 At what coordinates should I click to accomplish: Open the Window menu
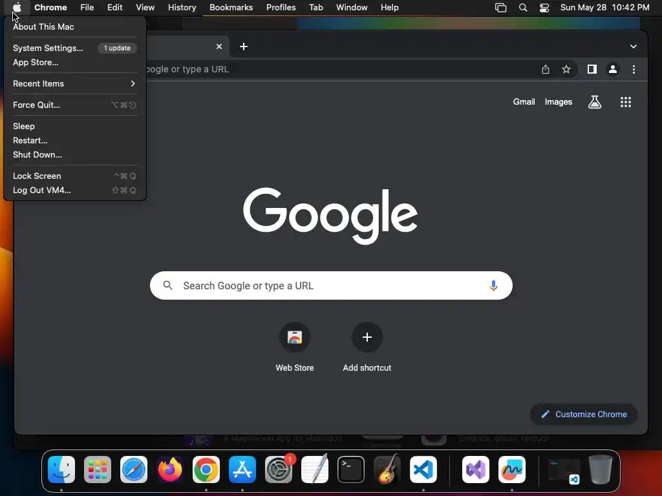[352, 7]
